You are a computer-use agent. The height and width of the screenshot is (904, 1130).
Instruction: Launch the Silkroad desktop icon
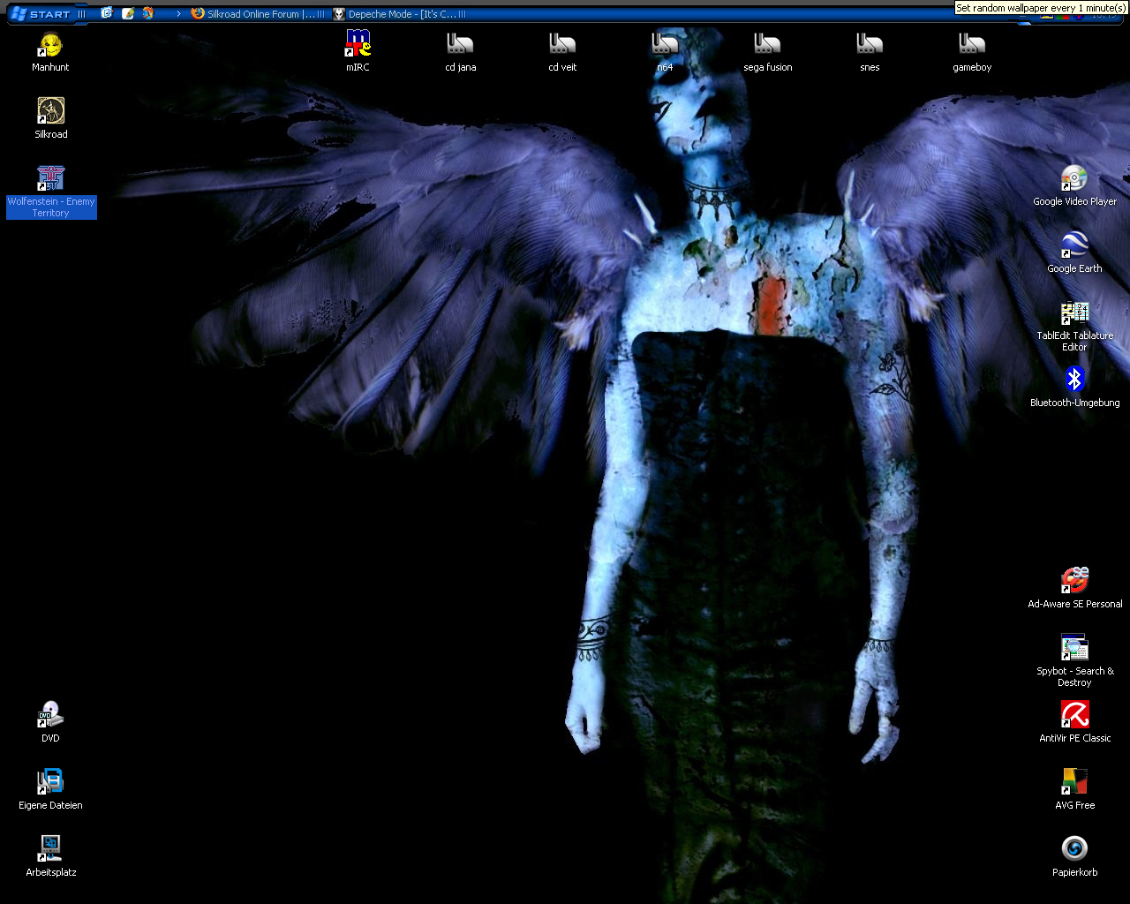pos(50,112)
